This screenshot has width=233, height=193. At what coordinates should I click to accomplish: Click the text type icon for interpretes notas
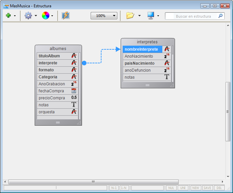click(167, 77)
